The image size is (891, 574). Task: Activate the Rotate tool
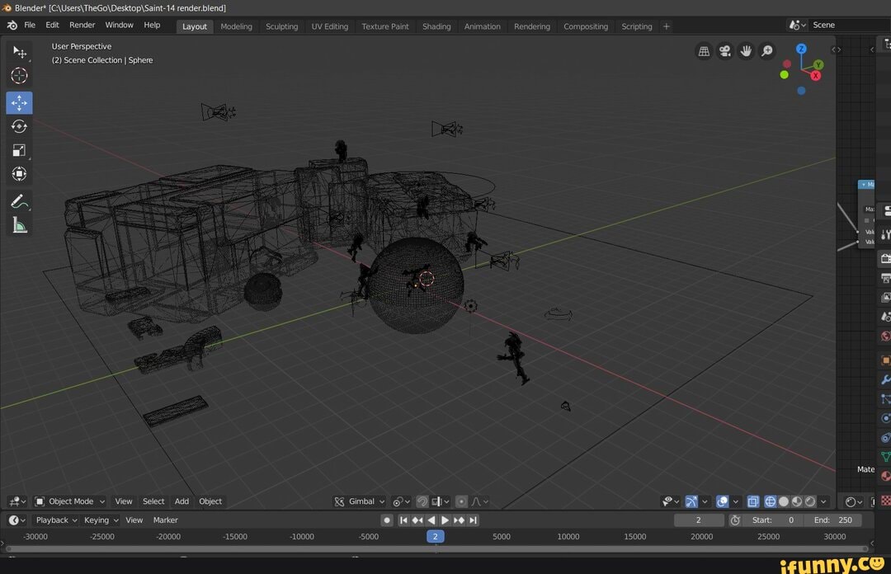point(20,125)
